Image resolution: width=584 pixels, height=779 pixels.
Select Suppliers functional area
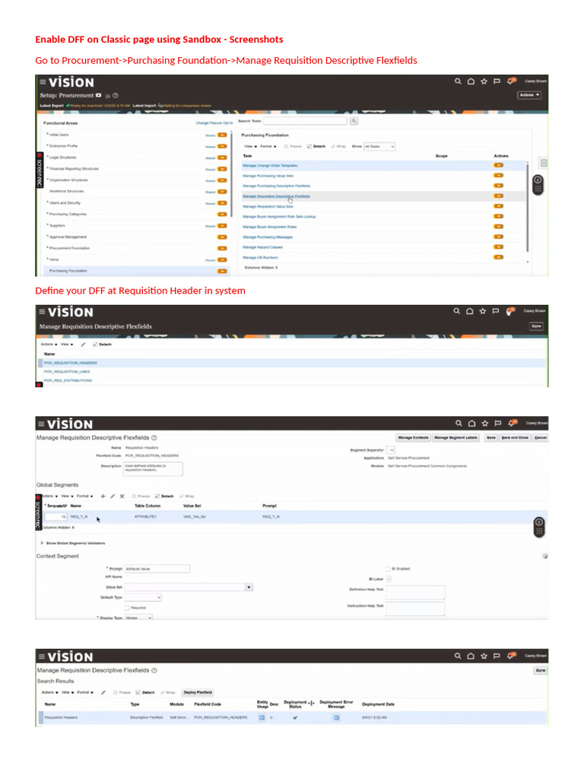(x=57, y=225)
